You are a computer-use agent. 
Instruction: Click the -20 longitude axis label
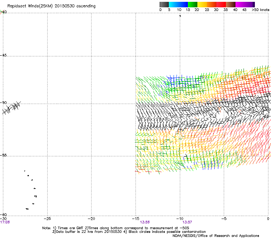coord(92,219)
